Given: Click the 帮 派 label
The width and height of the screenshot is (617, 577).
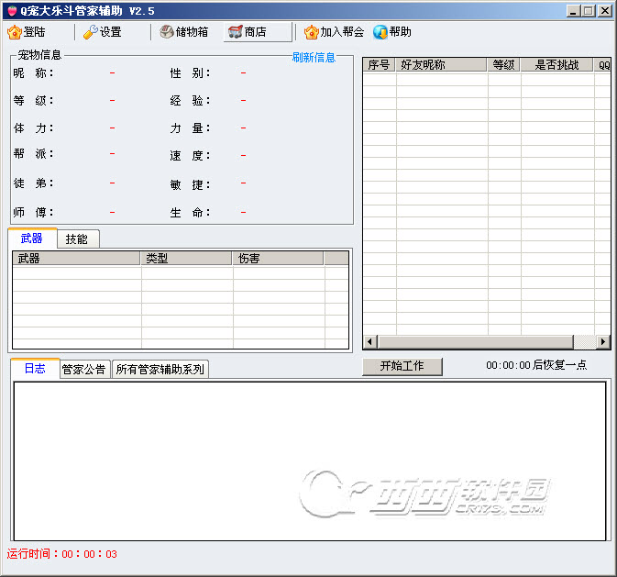Looking at the screenshot, I should (x=33, y=153).
